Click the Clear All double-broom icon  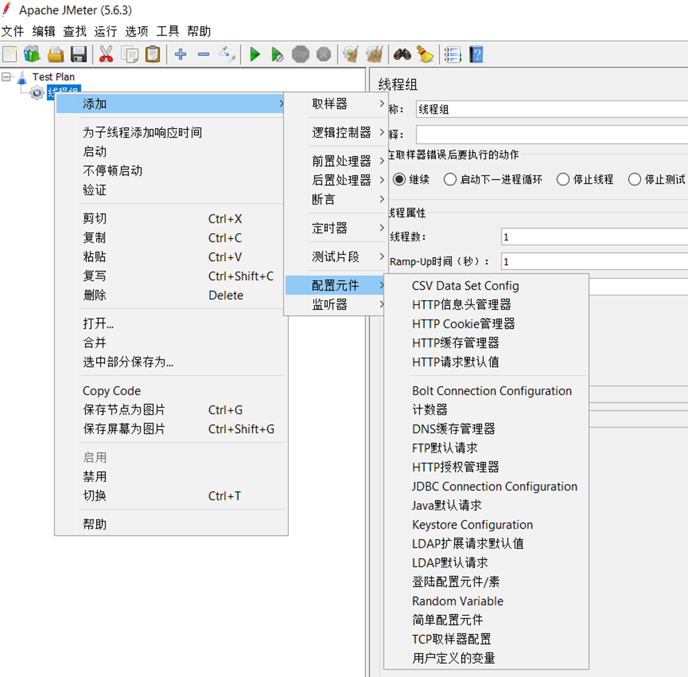pyautogui.click(x=374, y=54)
